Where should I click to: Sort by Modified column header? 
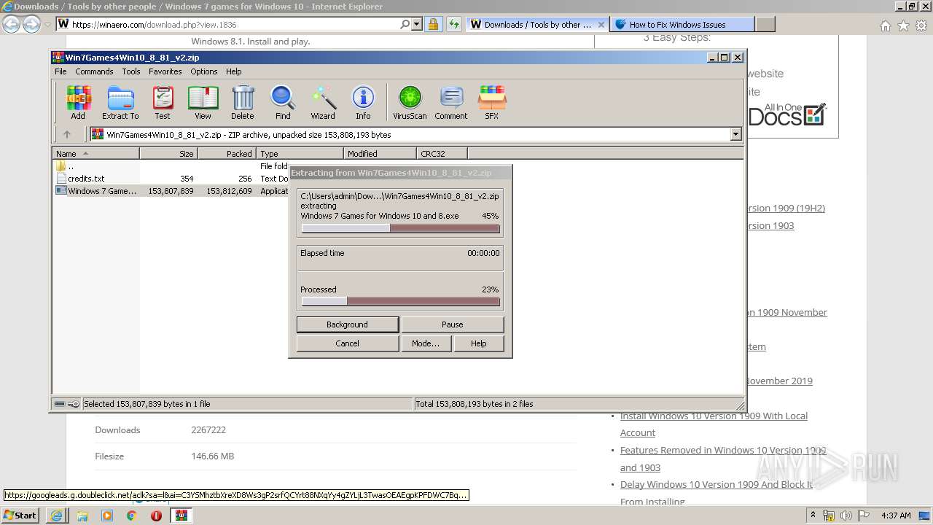pyautogui.click(x=380, y=154)
